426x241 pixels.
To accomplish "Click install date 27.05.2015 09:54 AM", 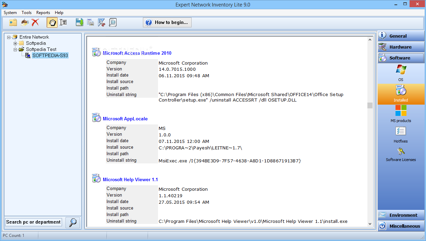I will 184,202.
